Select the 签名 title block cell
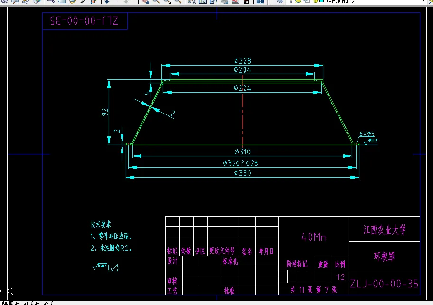 (246, 251)
